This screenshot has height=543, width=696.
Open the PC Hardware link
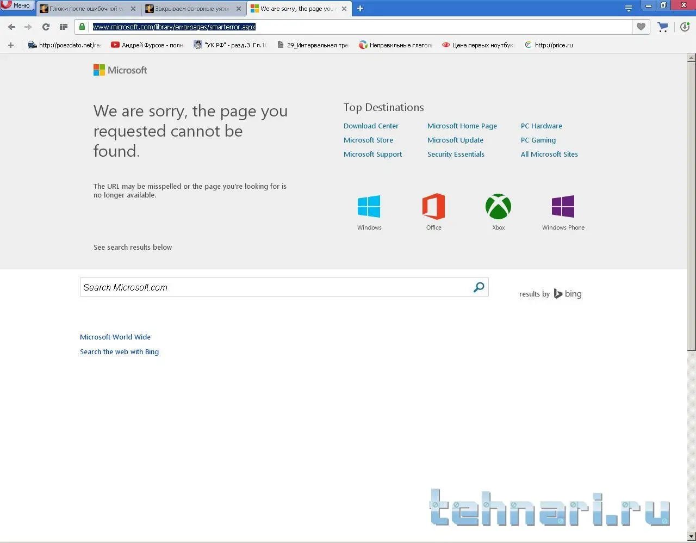(542, 126)
